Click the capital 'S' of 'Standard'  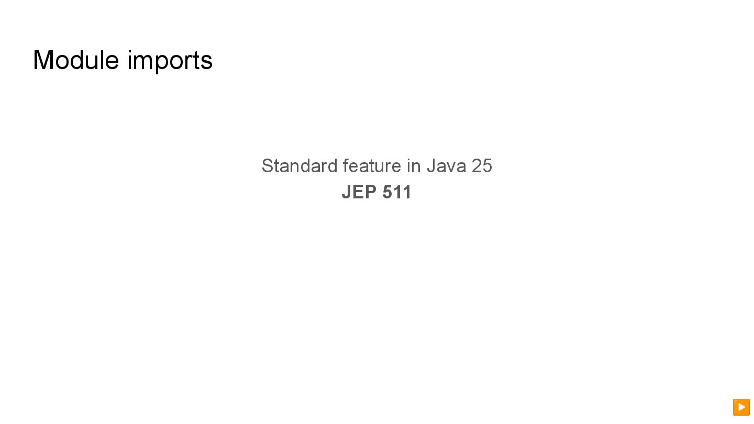point(267,166)
